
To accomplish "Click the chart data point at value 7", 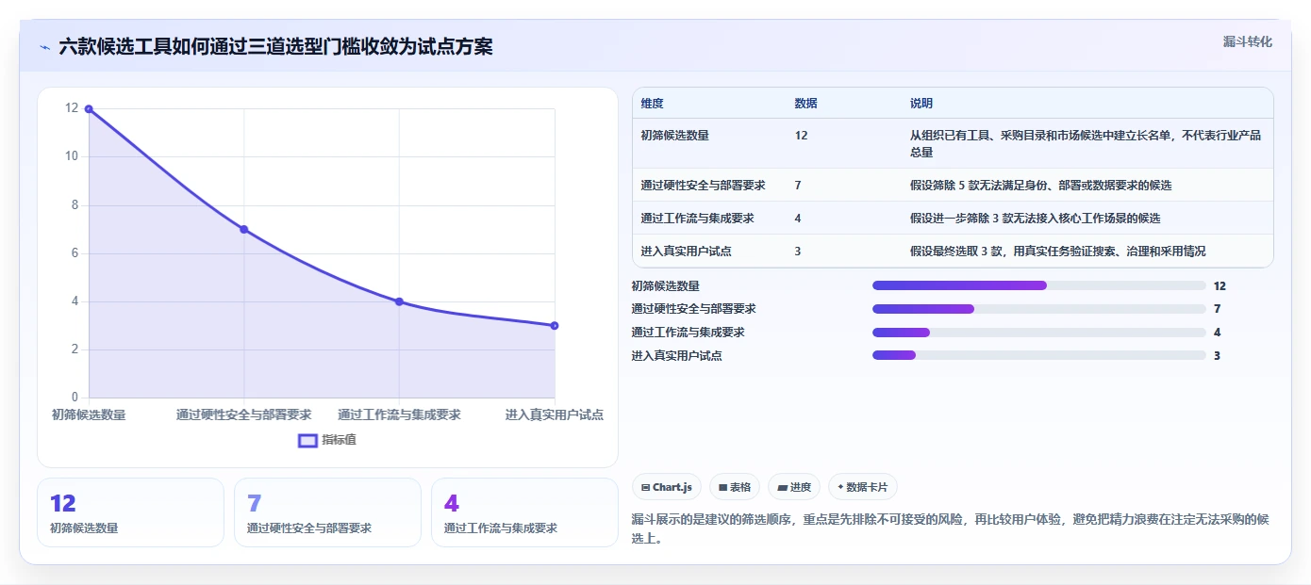I will point(243,229).
